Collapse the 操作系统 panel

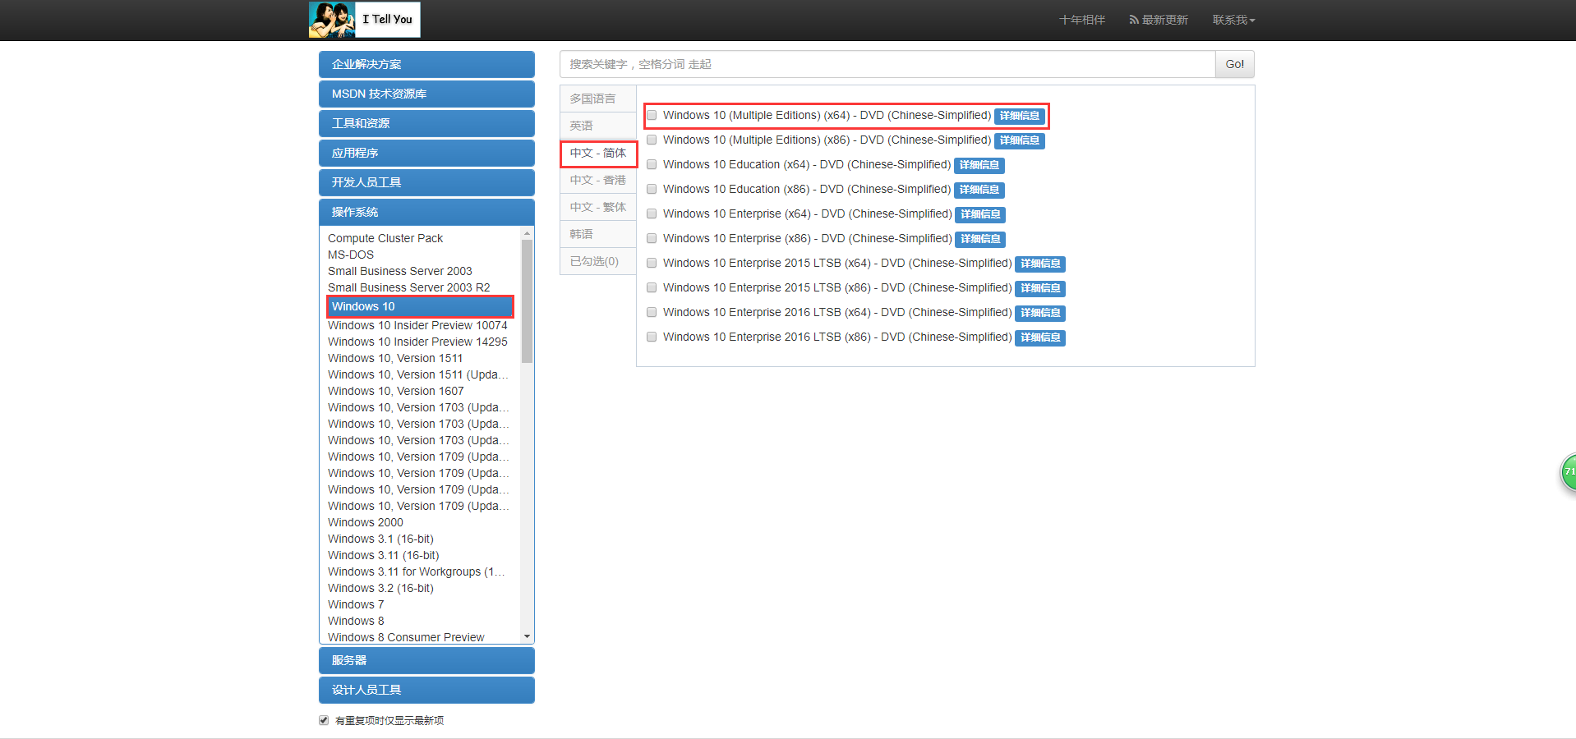tap(426, 212)
